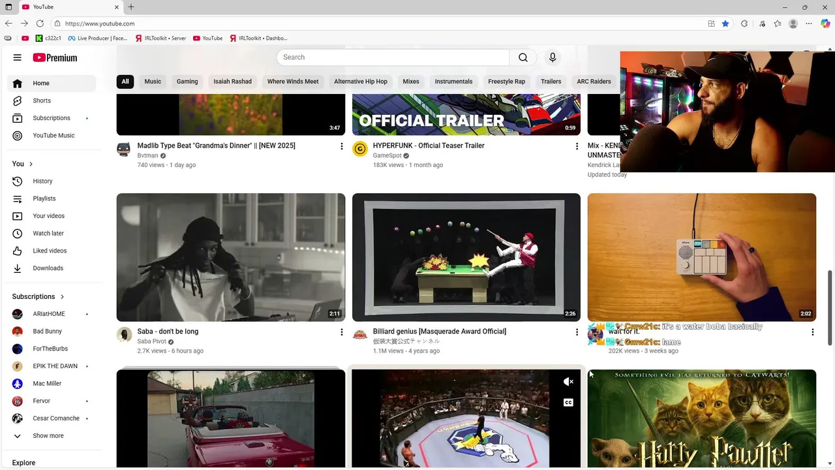Click the bookmark star in address bar

[725, 23]
